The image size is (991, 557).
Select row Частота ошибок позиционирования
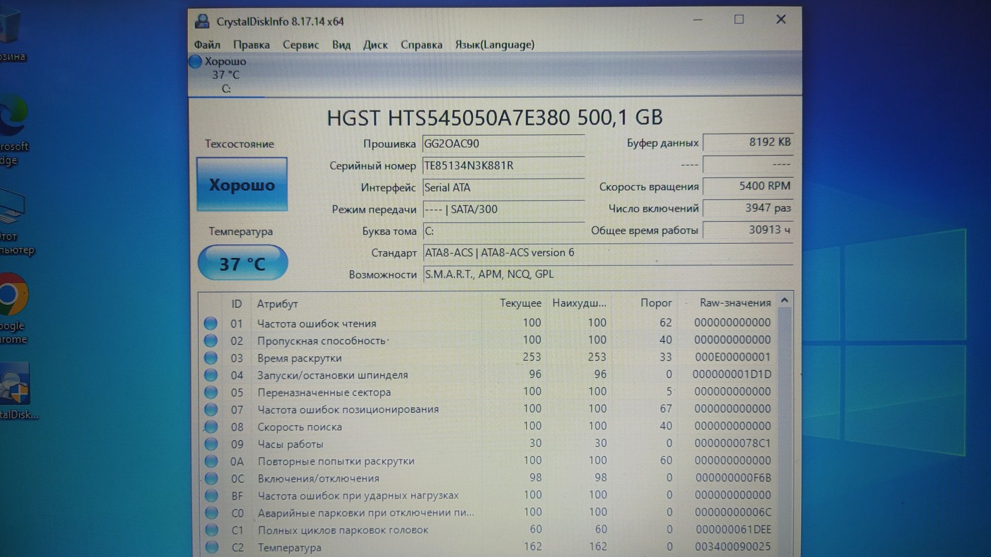[x=488, y=409]
